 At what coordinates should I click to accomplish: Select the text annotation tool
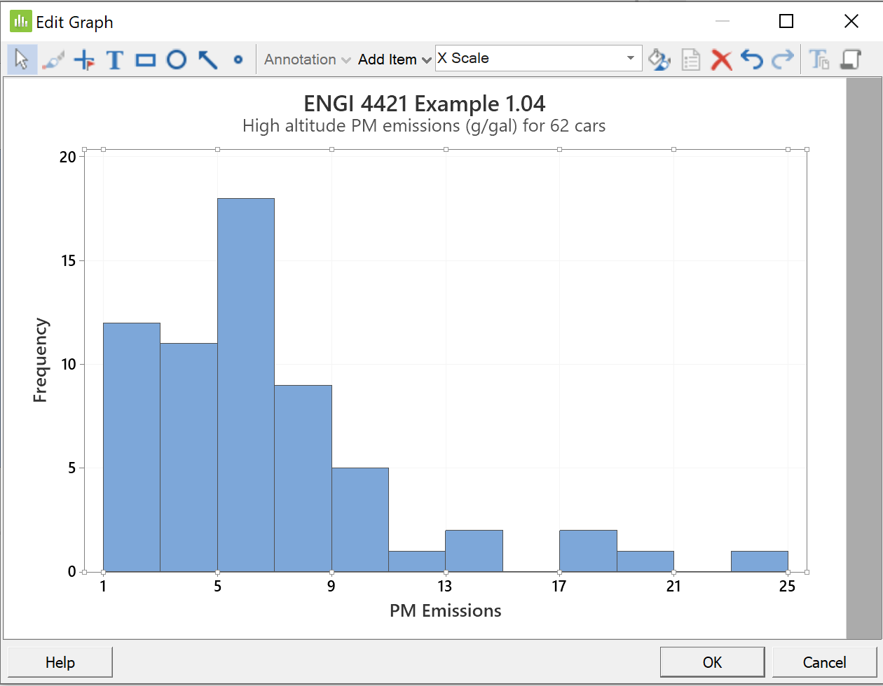[x=115, y=60]
